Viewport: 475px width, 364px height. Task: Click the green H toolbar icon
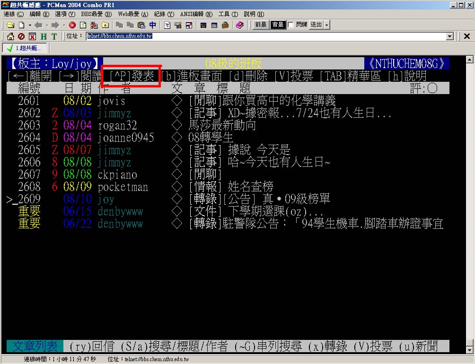[x=44, y=36]
